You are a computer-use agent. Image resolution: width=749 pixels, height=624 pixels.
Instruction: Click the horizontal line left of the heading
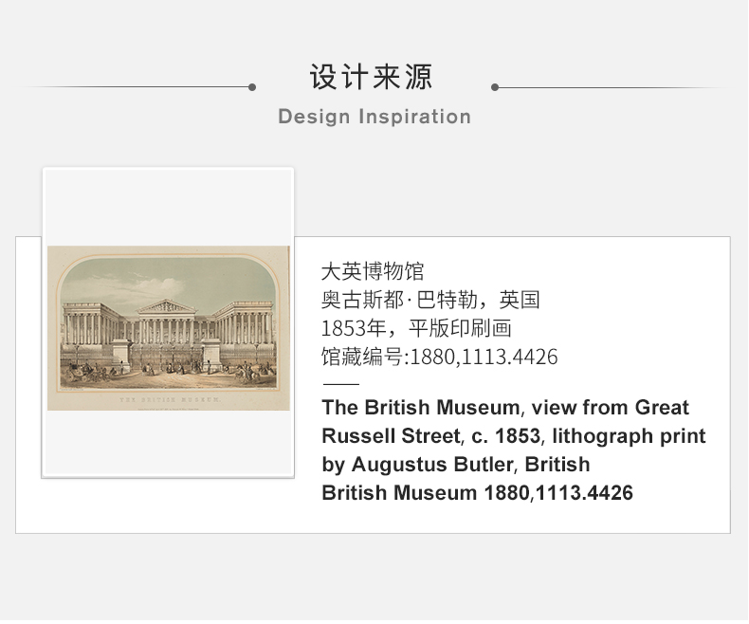133,87
